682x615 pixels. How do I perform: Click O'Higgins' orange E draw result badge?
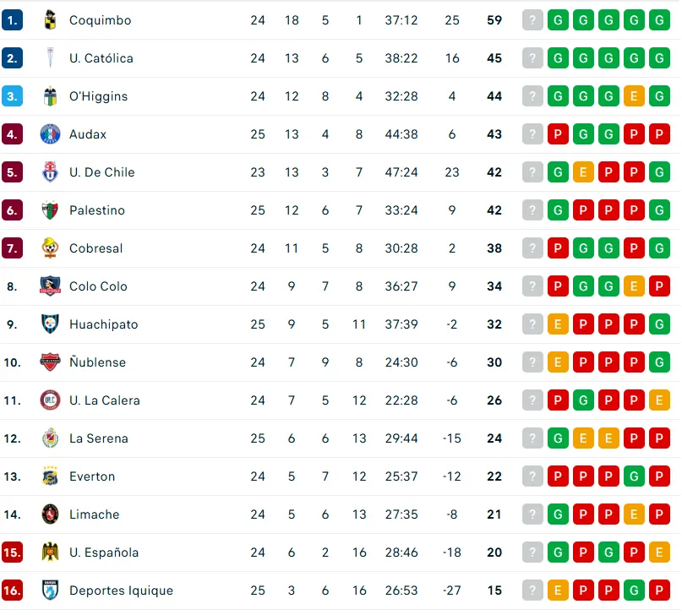634,96
